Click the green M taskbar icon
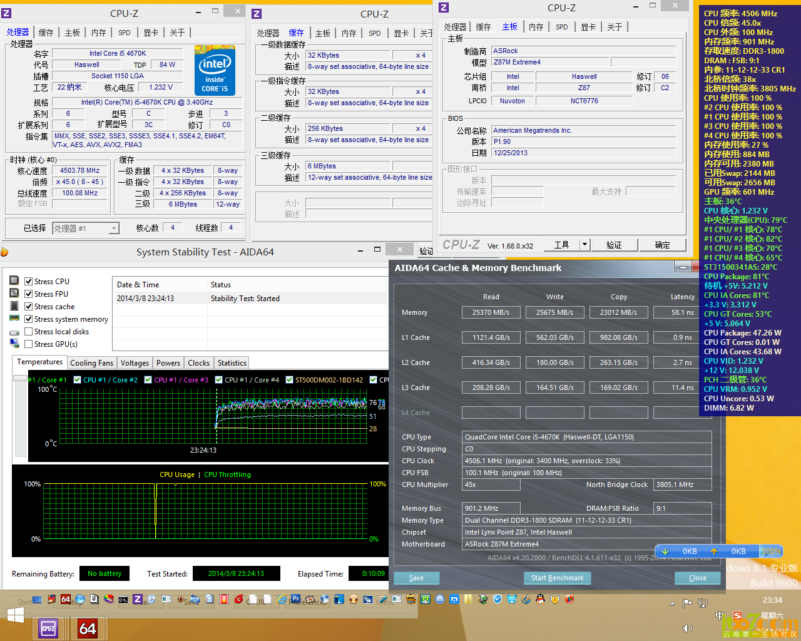Screen dimensions: 801x641 [426, 599]
